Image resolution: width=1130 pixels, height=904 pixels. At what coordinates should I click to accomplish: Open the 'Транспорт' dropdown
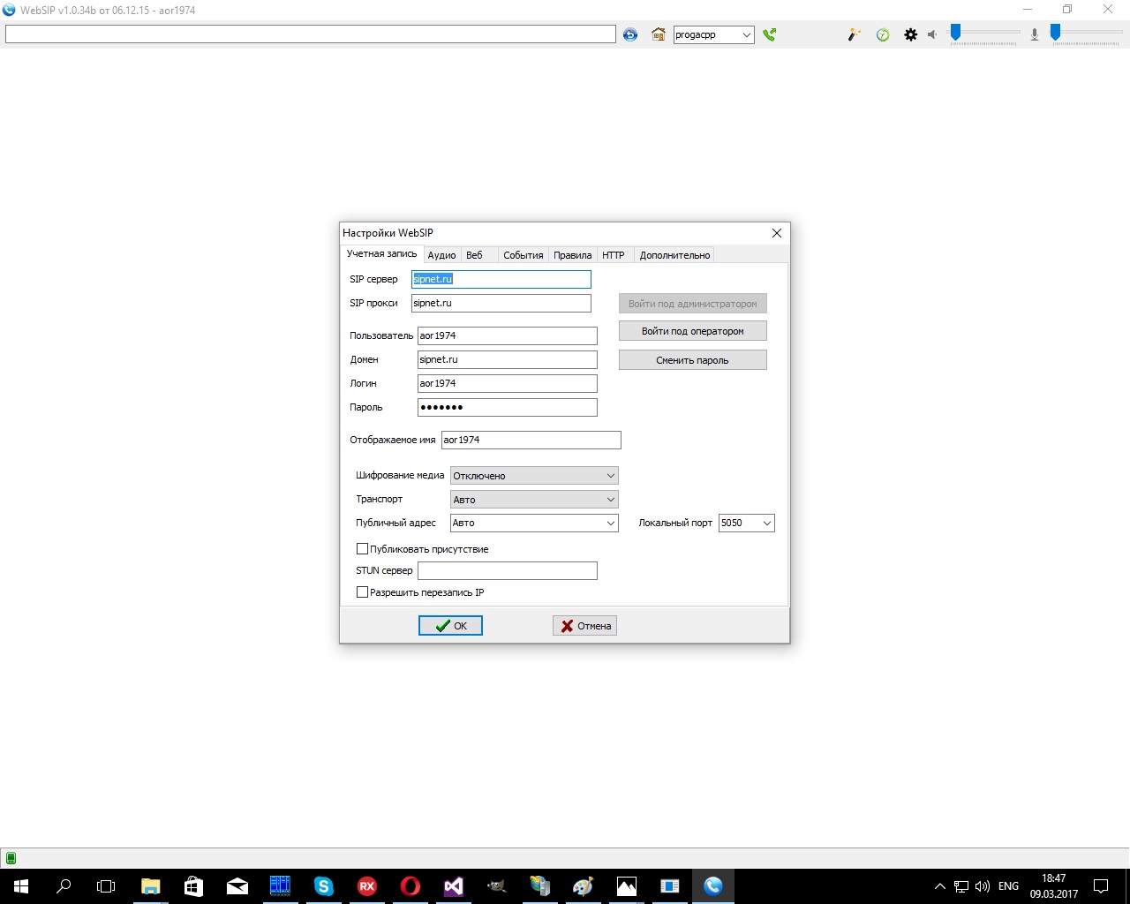coord(534,500)
